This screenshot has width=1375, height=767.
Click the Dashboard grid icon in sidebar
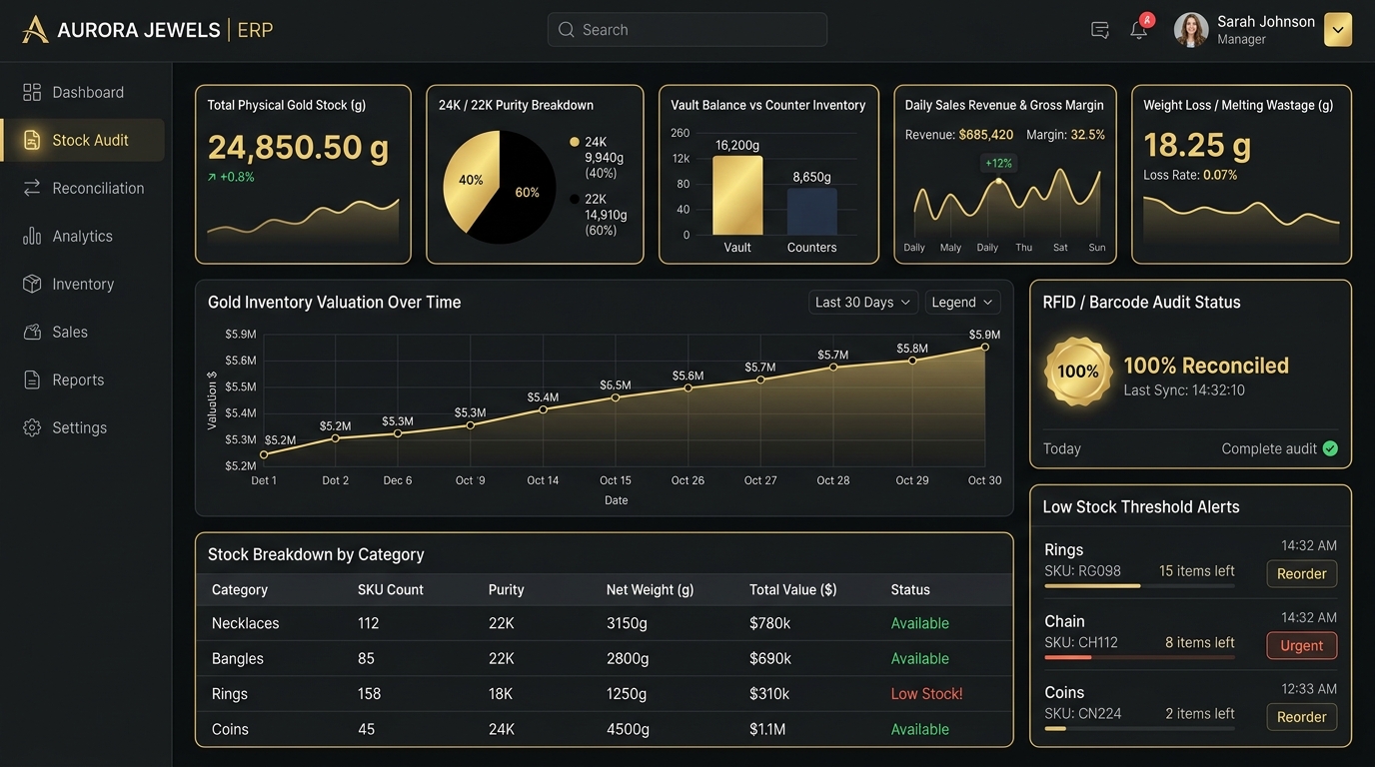click(x=32, y=92)
